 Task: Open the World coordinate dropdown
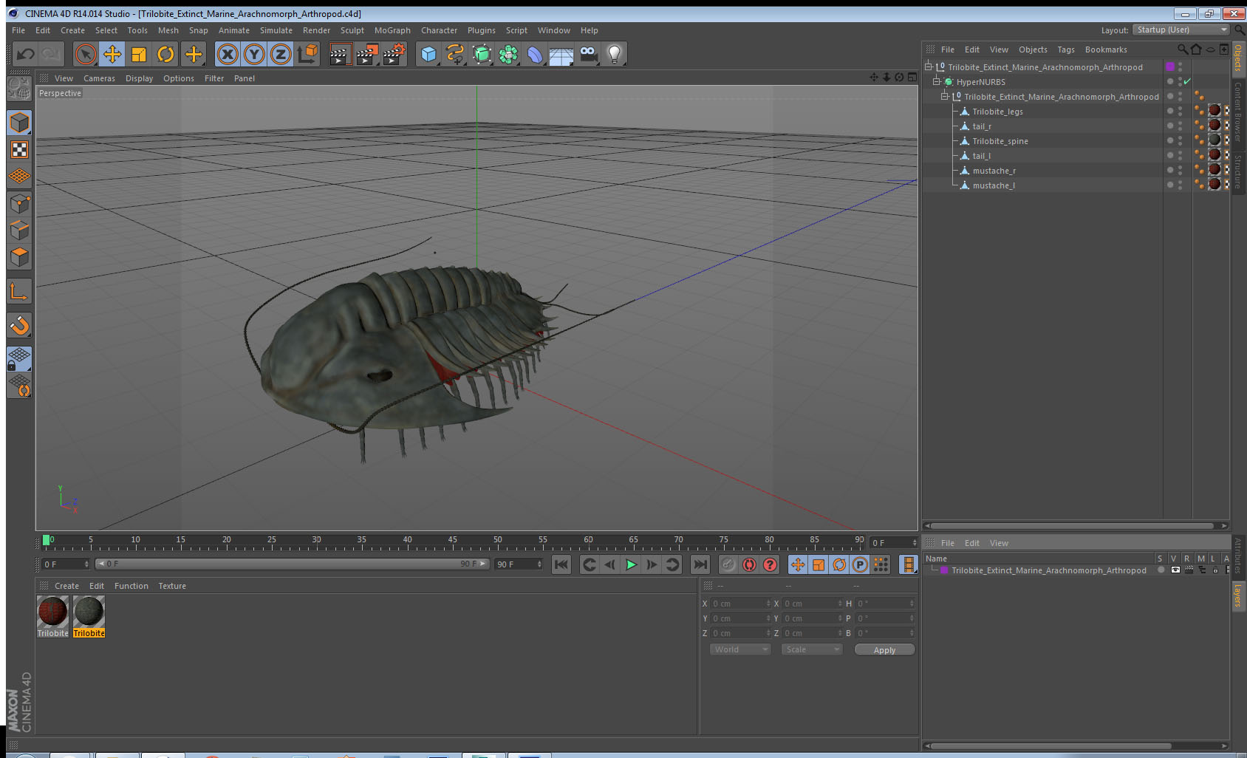[740, 649]
